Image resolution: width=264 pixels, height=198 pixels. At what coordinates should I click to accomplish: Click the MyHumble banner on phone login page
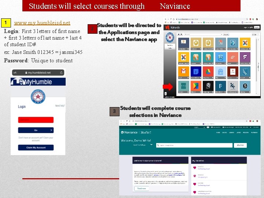tap(38, 82)
